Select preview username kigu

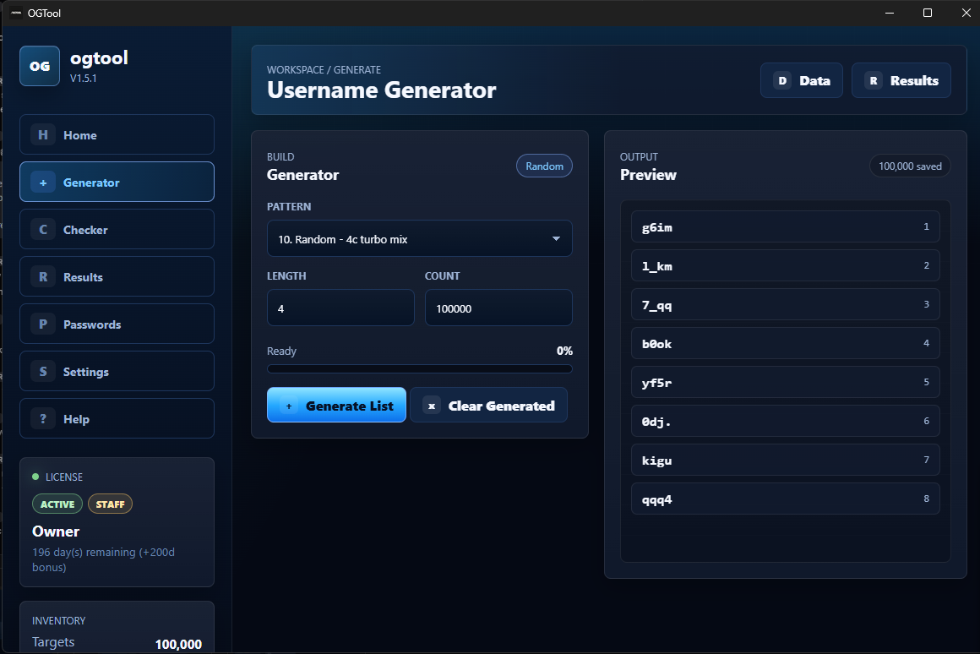tap(785, 461)
